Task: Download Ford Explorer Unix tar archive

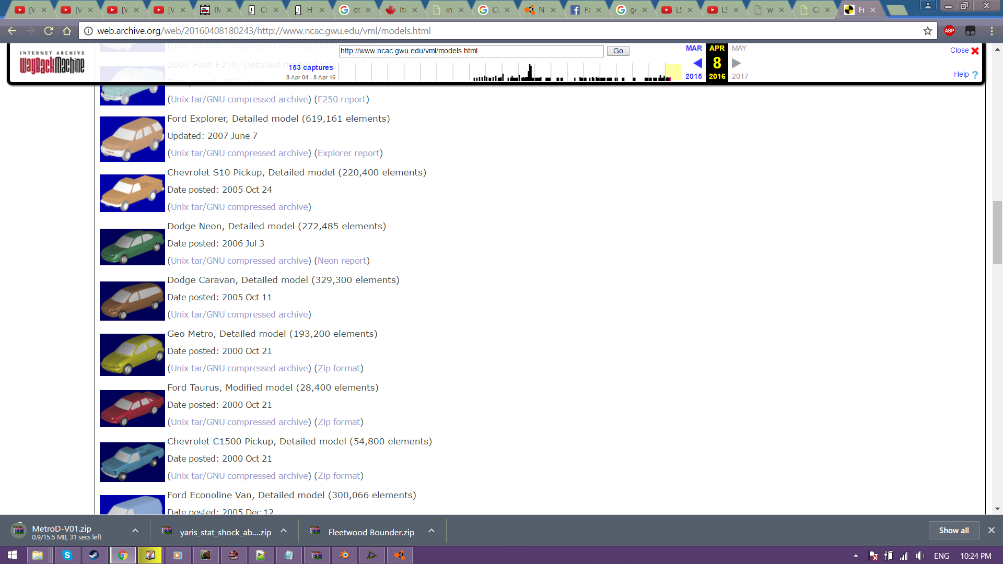Action: tap(239, 153)
